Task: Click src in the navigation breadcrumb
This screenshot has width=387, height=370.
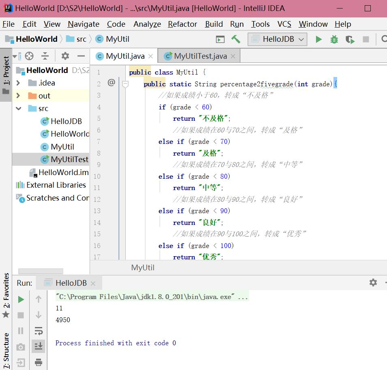Action: [x=76, y=39]
